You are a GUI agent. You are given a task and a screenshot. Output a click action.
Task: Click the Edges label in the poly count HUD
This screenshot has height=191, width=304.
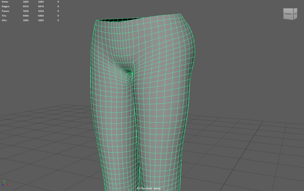point(6,6)
